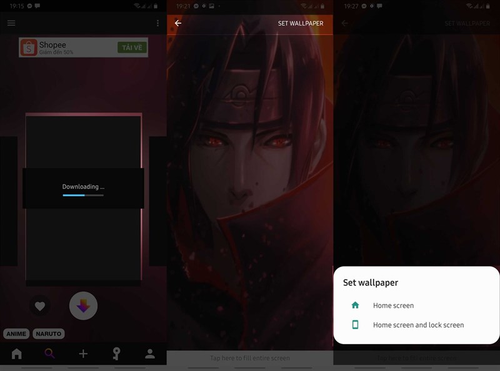
Task: Tap the 19:15 status bar clock
Action: [17, 6]
